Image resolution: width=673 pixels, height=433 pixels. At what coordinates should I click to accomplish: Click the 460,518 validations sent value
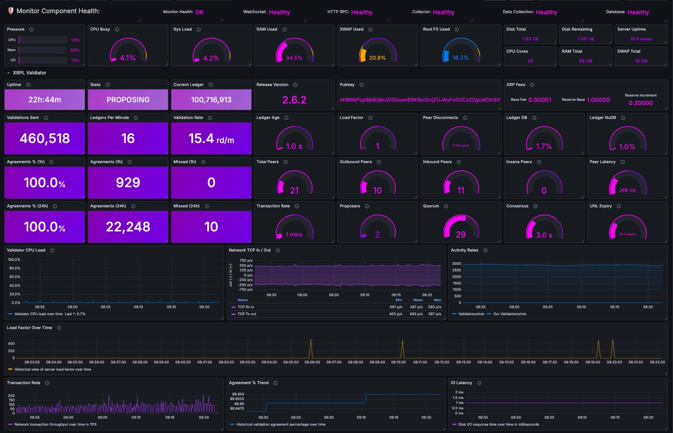coord(45,138)
